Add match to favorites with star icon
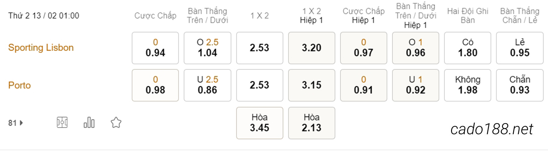Screen dimensions: 548x154 116,122
